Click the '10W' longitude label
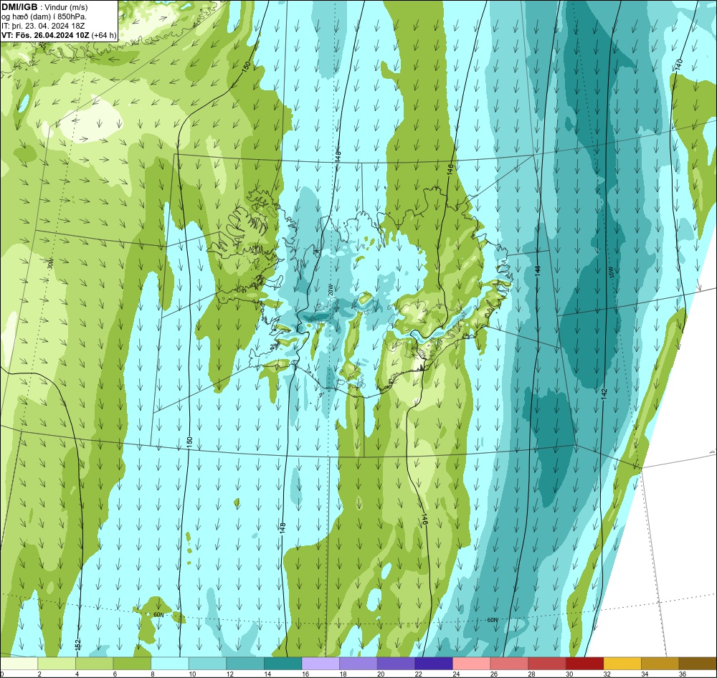This screenshot has width=717, height=678. pos(612,273)
